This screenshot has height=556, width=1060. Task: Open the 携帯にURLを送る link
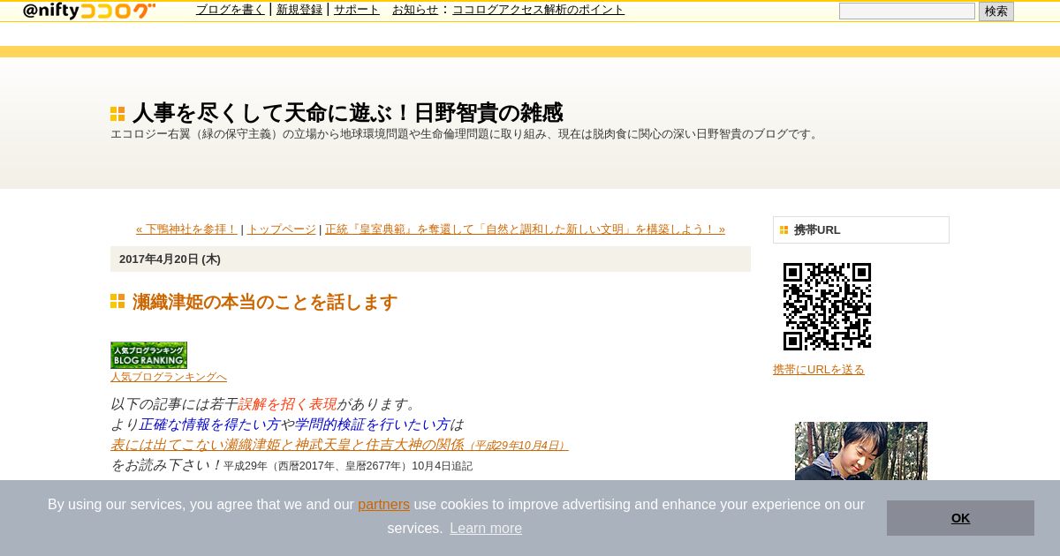click(819, 370)
